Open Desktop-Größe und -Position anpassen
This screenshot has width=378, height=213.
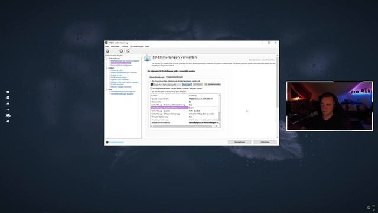click(x=125, y=82)
